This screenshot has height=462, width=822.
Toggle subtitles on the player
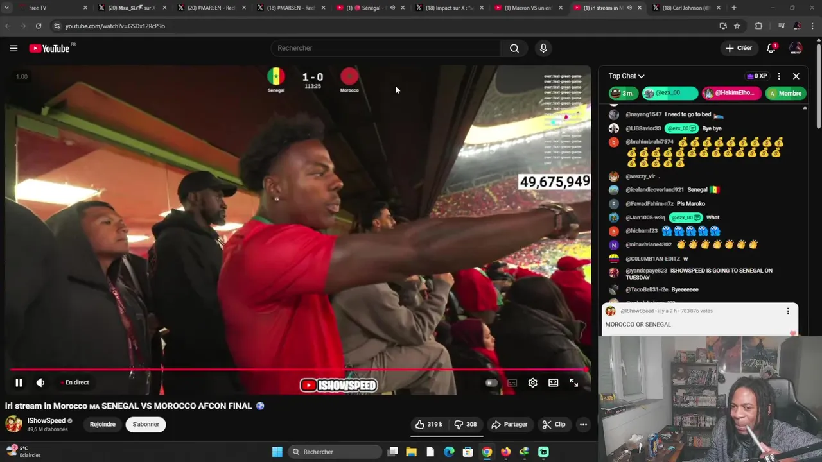point(512,382)
